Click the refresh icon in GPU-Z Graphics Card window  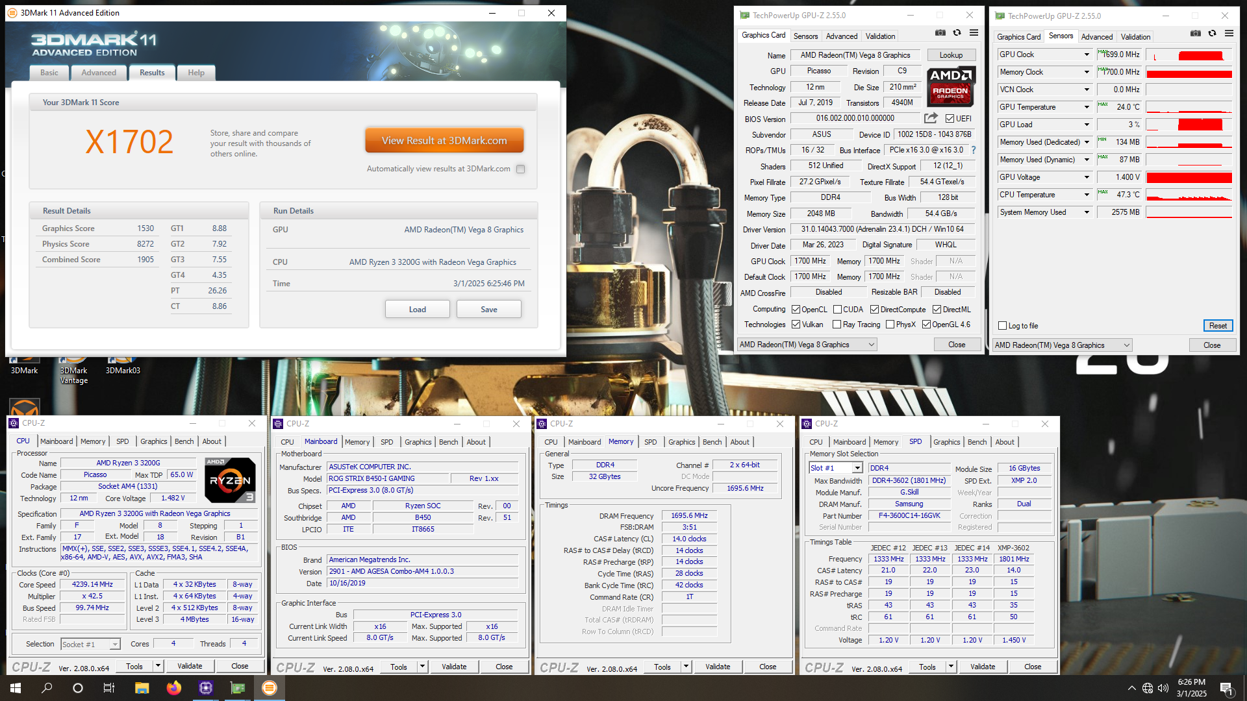pyautogui.click(x=957, y=32)
